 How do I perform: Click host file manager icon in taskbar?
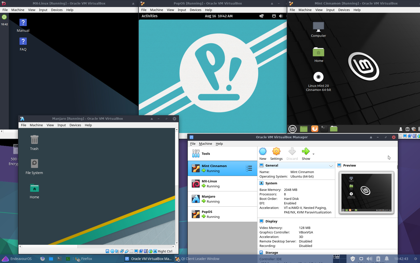(x=51, y=259)
